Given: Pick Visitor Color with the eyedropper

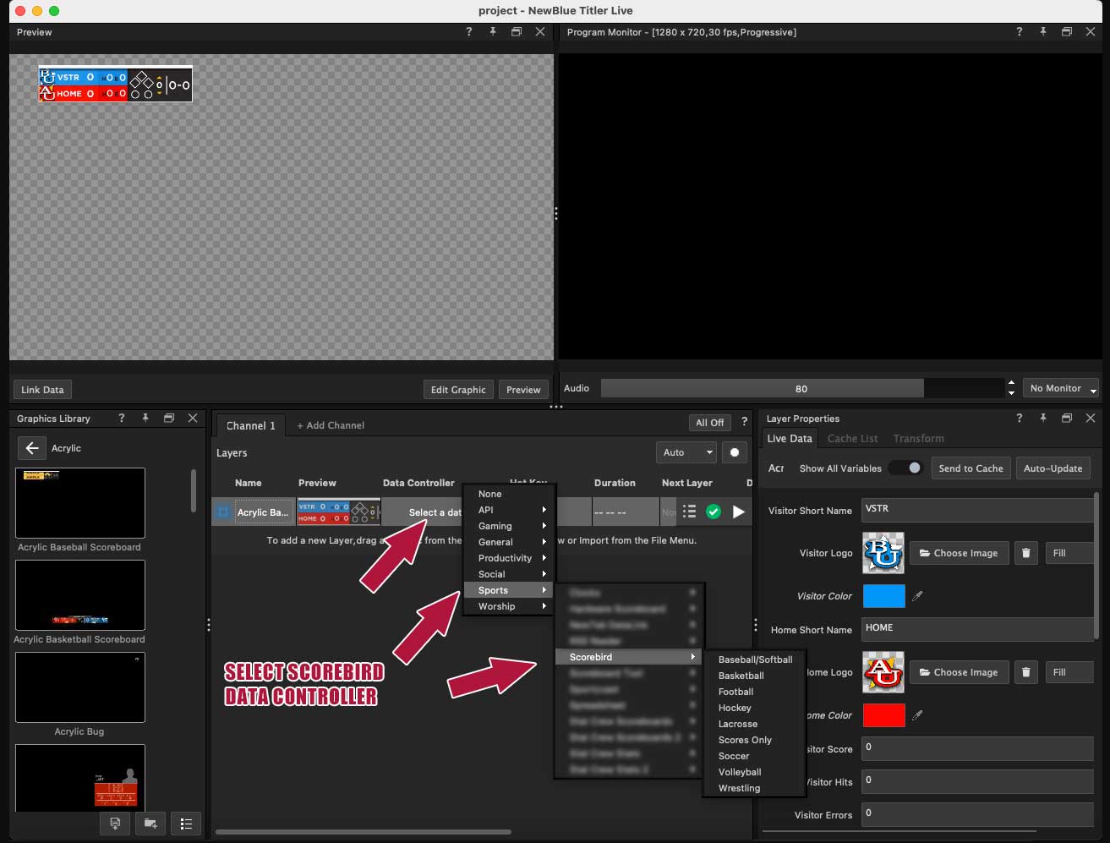Looking at the screenshot, I should (x=917, y=596).
